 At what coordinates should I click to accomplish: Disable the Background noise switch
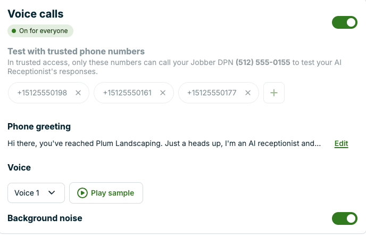coord(345,218)
